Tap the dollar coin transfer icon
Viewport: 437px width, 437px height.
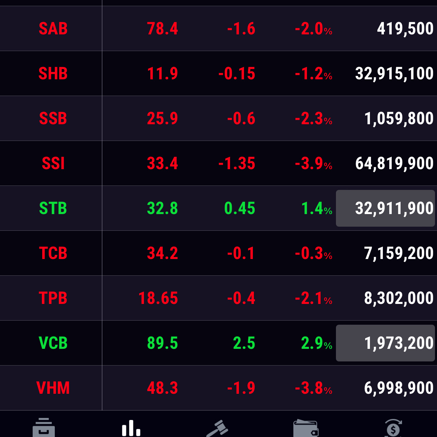(x=393, y=428)
